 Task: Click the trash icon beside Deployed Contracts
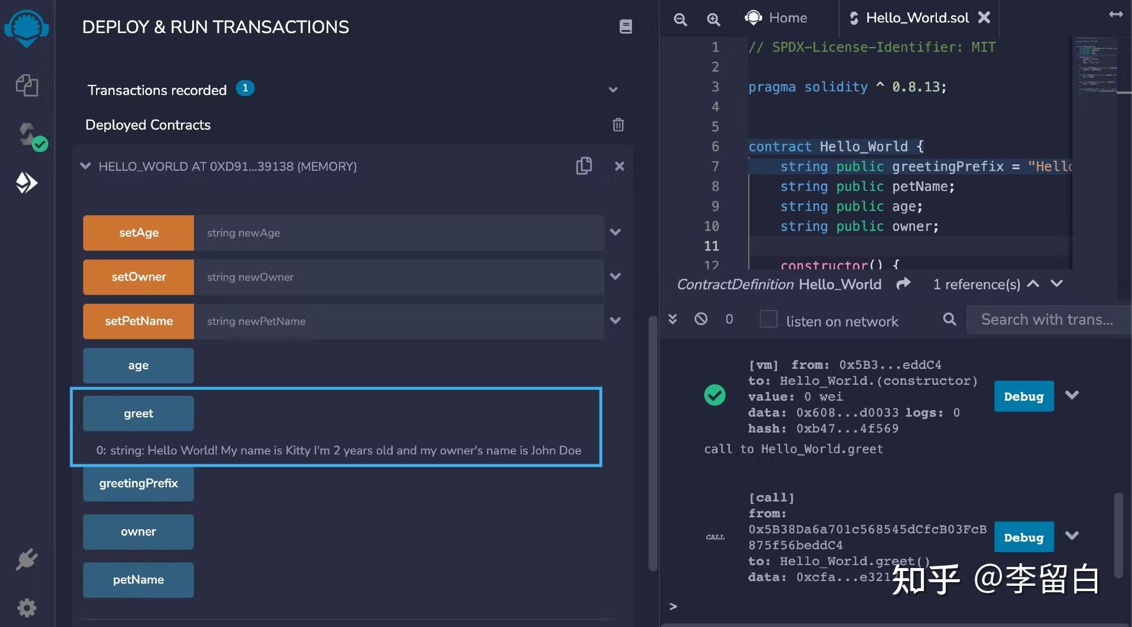pos(618,125)
